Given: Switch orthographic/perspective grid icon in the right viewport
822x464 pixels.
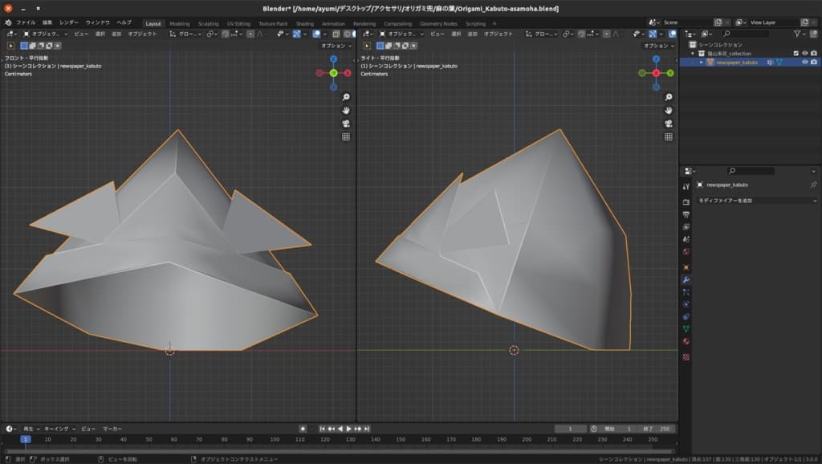Looking at the screenshot, I should pyautogui.click(x=668, y=136).
